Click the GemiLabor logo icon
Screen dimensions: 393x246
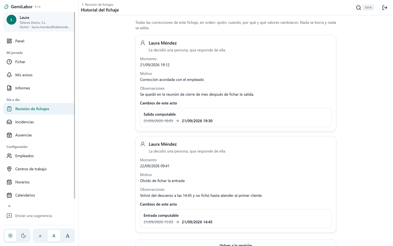click(x=6, y=7)
